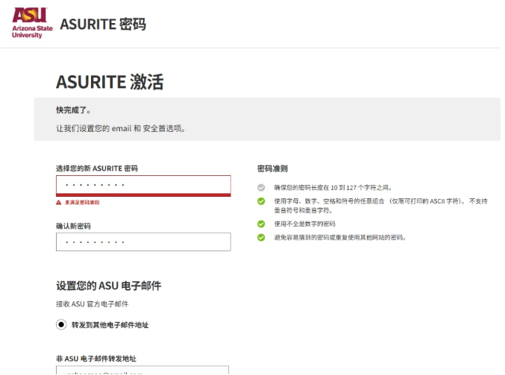The height and width of the screenshot is (375, 505).
Task: Click the 让我们设置您的 email 和 安全首选项 text
Action: (120, 128)
